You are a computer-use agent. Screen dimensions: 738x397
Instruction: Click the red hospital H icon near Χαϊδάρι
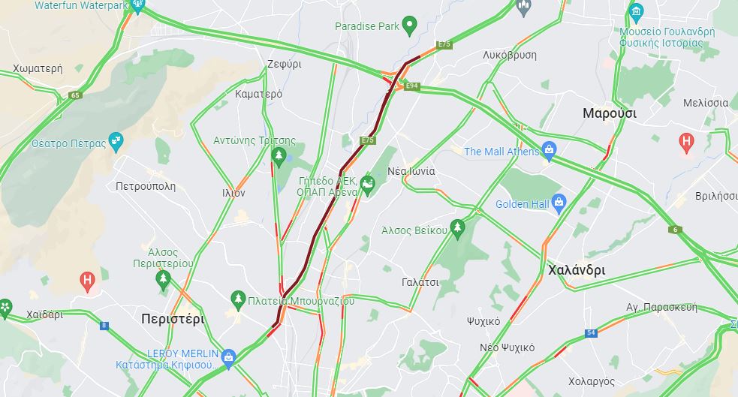pyautogui.click(x=87, y=281)
